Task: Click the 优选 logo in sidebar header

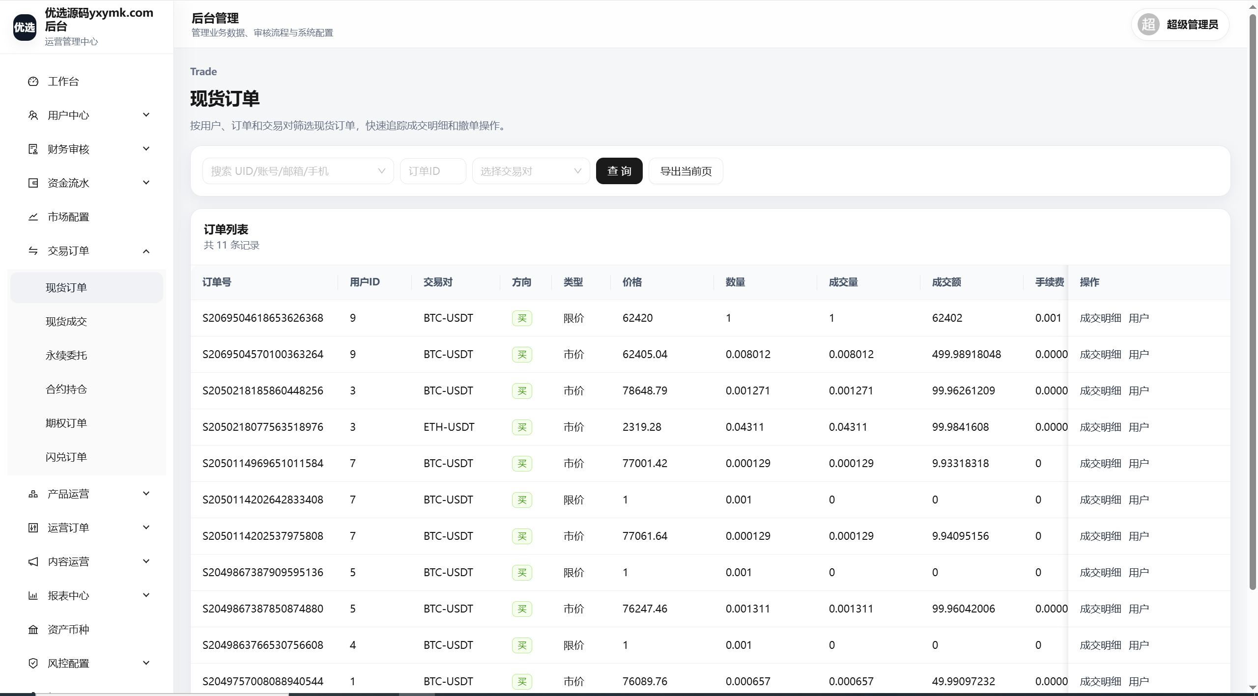Action: click(25, 27)
